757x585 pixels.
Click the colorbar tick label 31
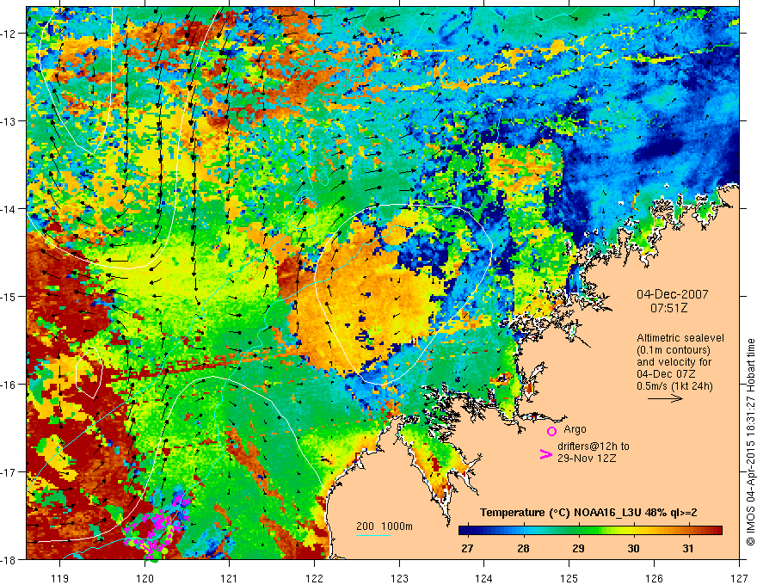[688, 548]
